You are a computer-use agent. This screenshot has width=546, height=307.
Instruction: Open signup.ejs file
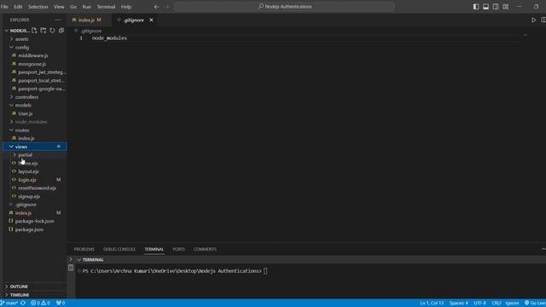click(29, 196)
